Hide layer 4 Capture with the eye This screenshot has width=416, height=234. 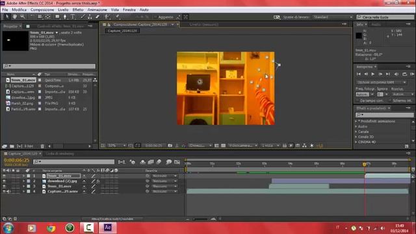click(x=4, y=191)
